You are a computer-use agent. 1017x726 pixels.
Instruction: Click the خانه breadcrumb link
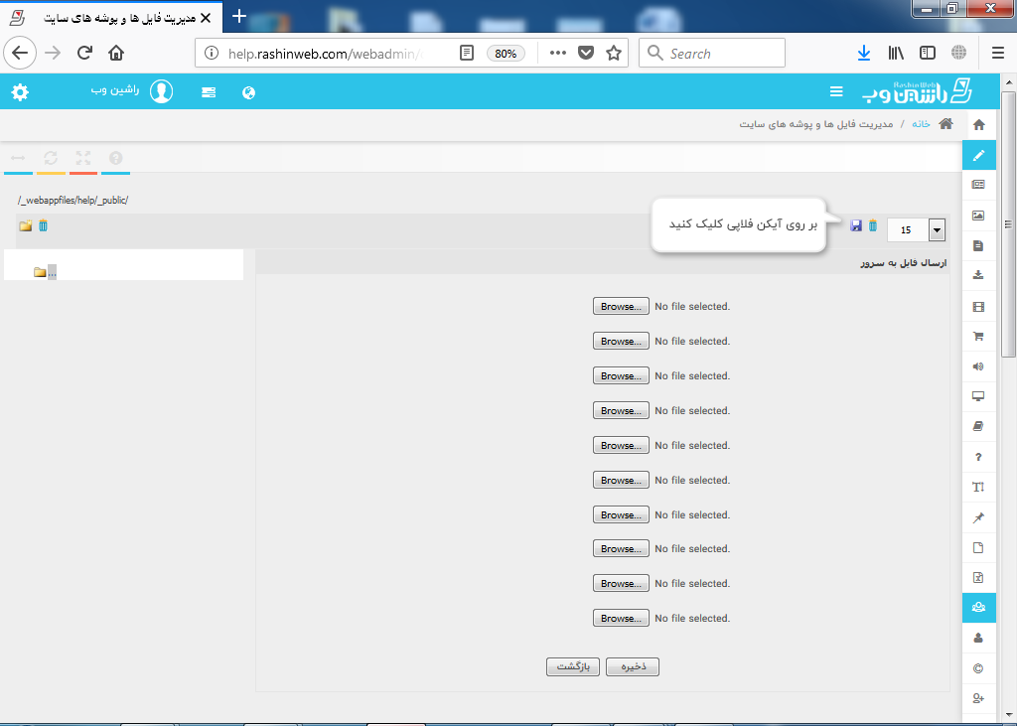(x=921, y=124)
